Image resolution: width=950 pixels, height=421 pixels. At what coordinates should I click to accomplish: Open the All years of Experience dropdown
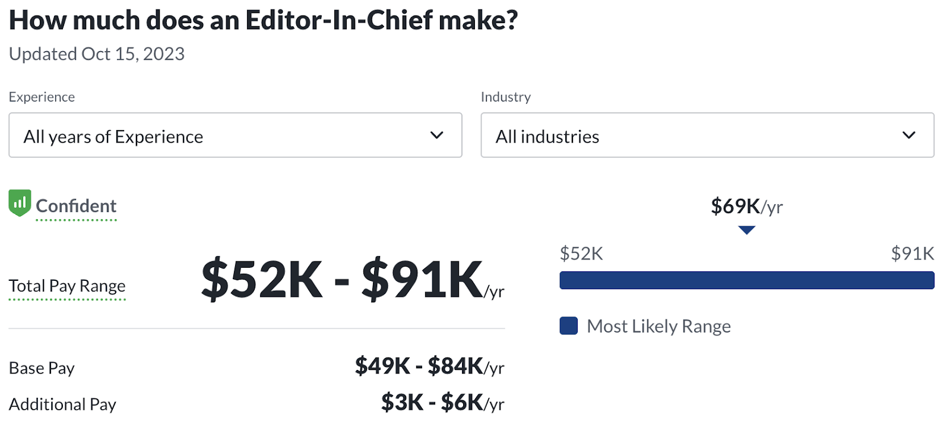235,135
